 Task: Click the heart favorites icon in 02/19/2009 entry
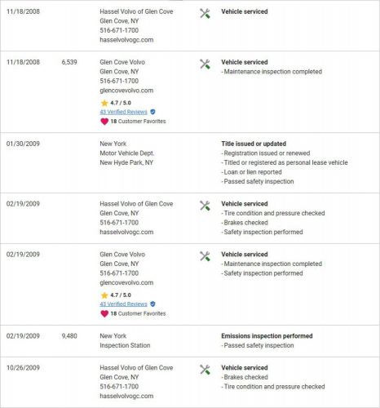pyautogui.click(x=104, y=313)
